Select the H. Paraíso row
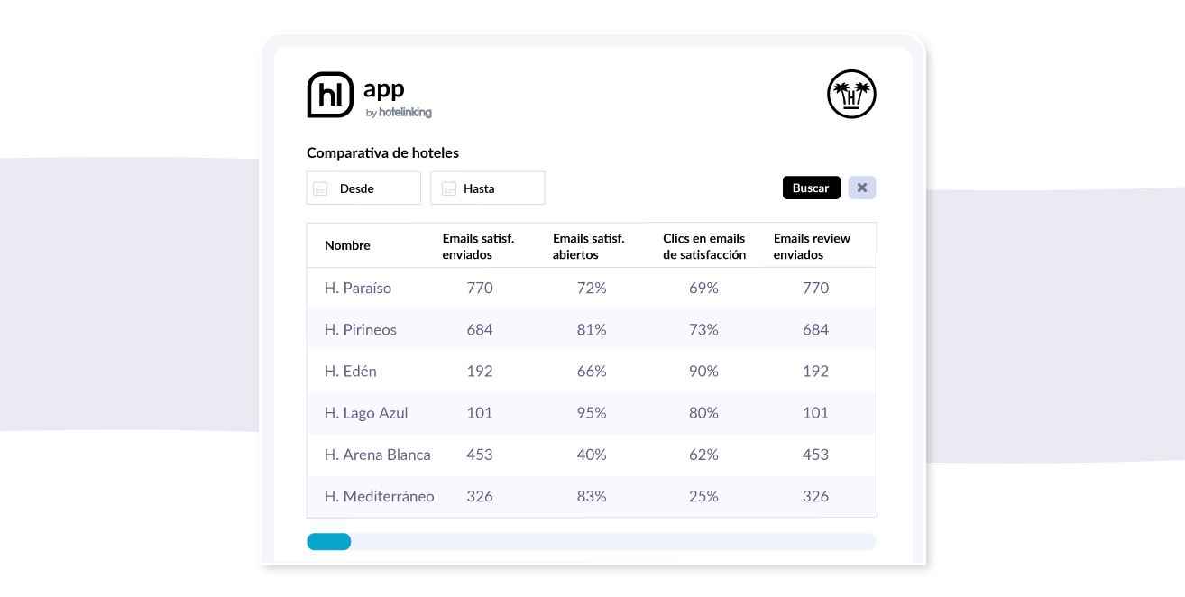The width and height of the screenshot is (1185, 597). point(592,289)
